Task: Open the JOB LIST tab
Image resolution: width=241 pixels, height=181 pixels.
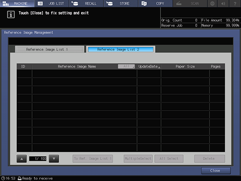Action: coord(52,3)
